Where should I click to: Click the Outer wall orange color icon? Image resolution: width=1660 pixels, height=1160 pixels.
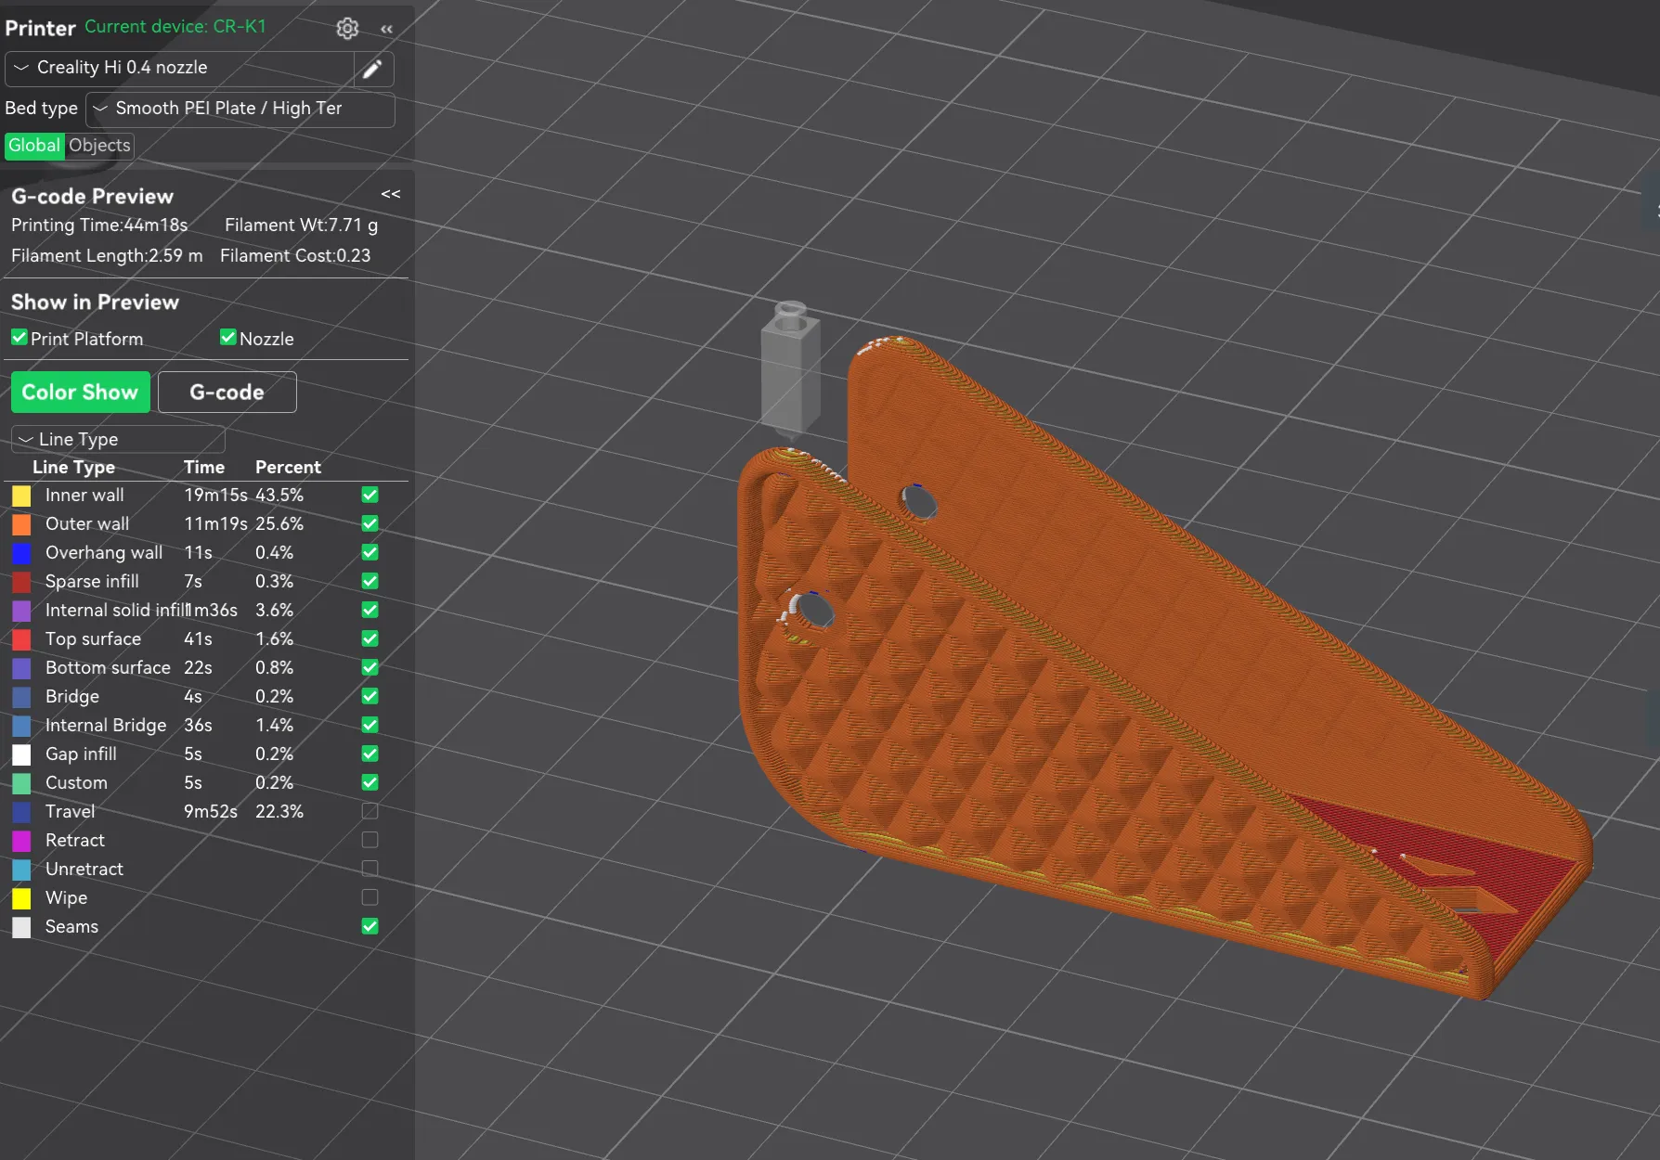[x=21, y=524]
